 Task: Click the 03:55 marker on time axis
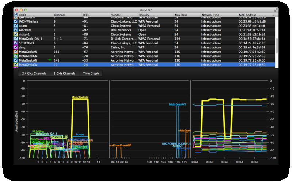pyautogui.click(x=254, y=162)
